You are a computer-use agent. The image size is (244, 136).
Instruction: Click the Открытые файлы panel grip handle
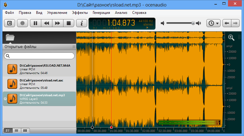pos(74,47)
